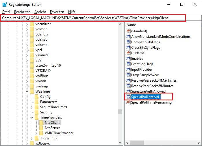Collapse the TimeProviders tree node
Viewport: 202px width, 146px height.
(x=31, y=118)
